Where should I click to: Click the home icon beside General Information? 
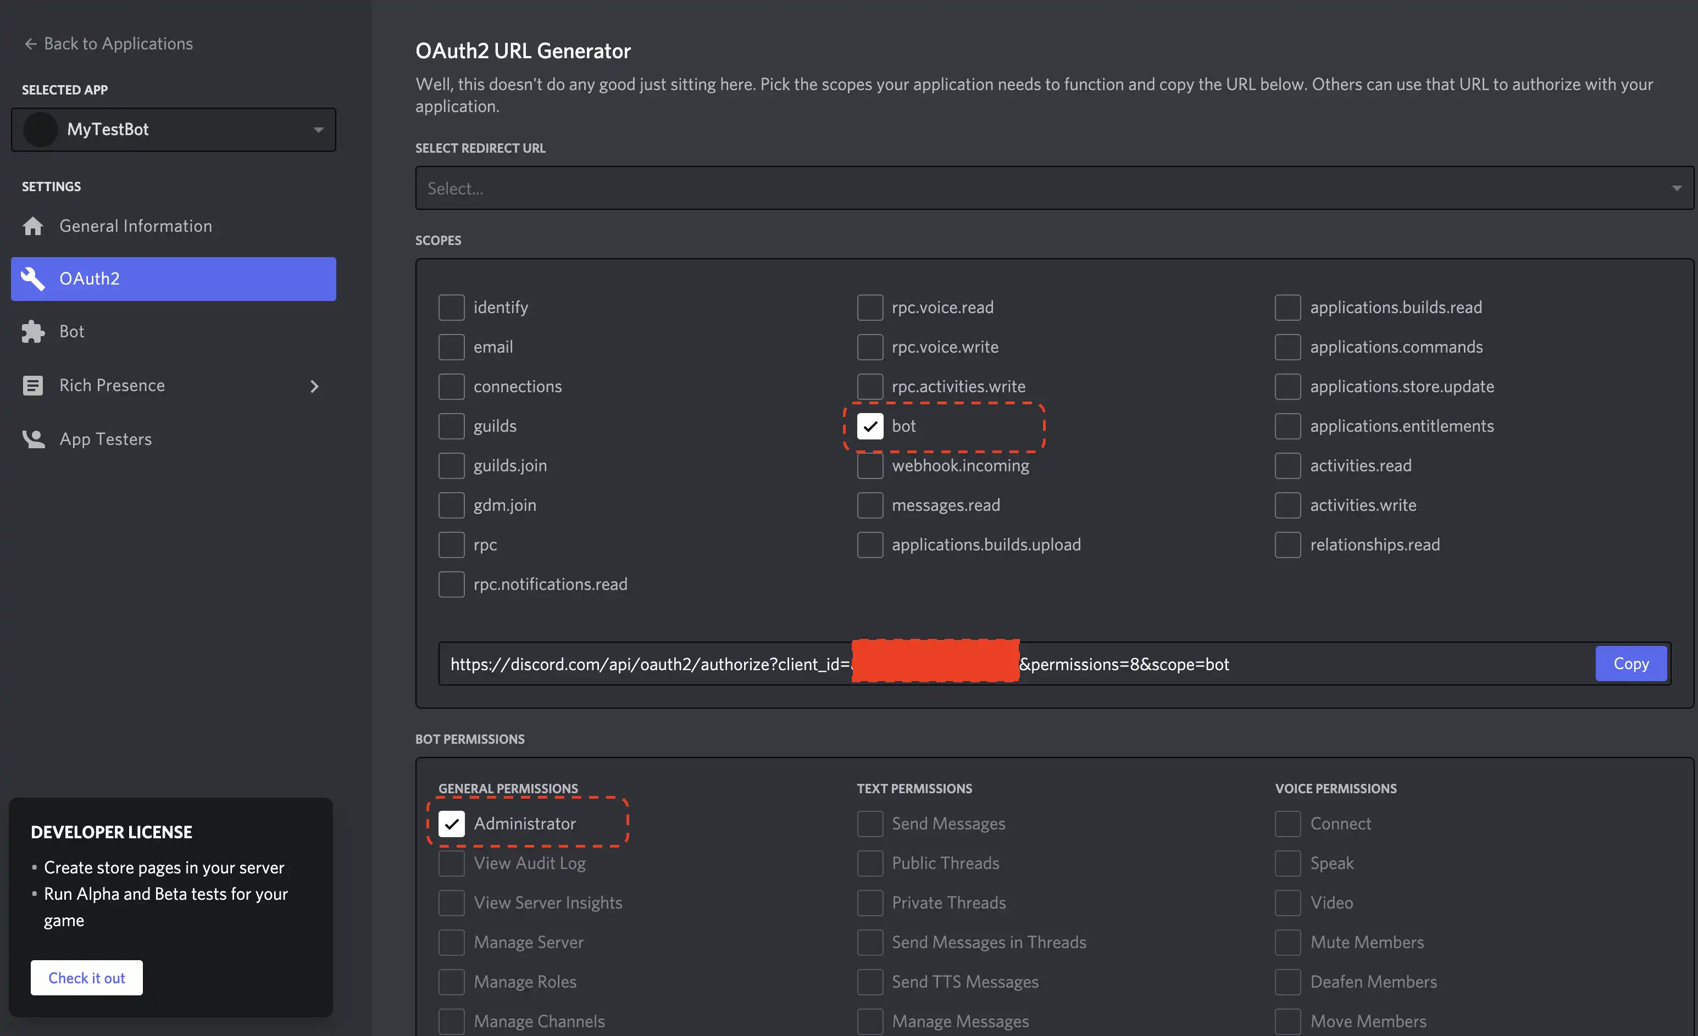point(32,226)
